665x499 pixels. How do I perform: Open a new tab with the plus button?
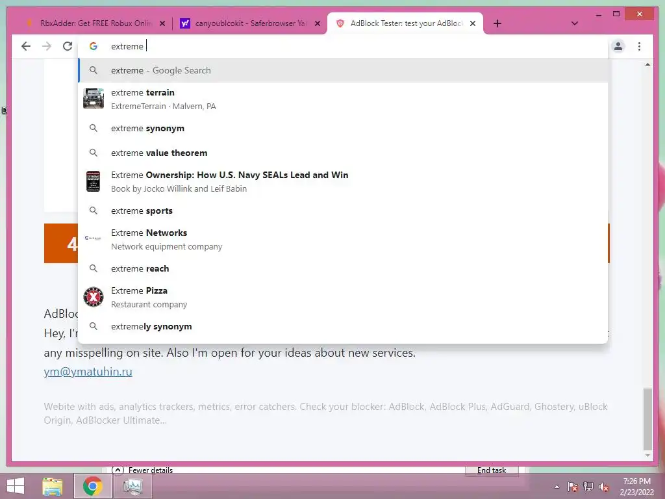click(x=497, y=24)
